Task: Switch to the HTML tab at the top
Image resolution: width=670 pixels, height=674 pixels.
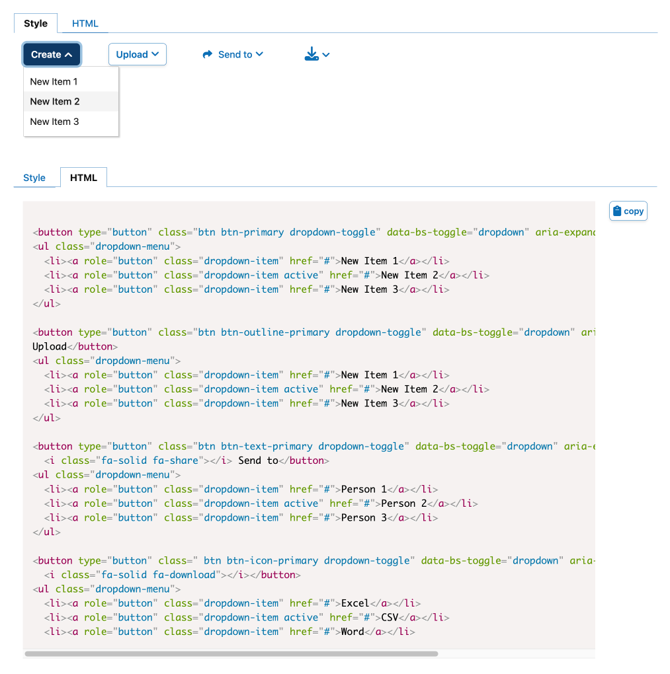Action: click(85, 22)
